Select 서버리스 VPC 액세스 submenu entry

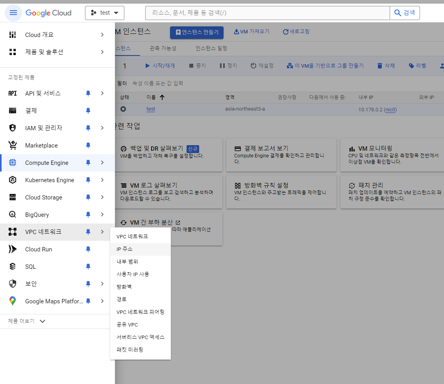pyautogui.click(x=141, y=337)
